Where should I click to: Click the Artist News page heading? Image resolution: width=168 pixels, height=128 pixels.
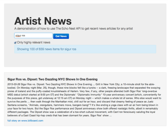coord(43,21)
